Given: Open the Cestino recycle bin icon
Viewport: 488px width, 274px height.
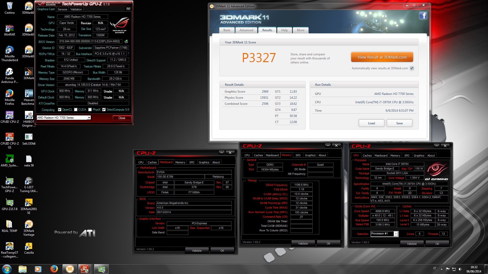Looking at the screenshot, I should tap(10, 8).
